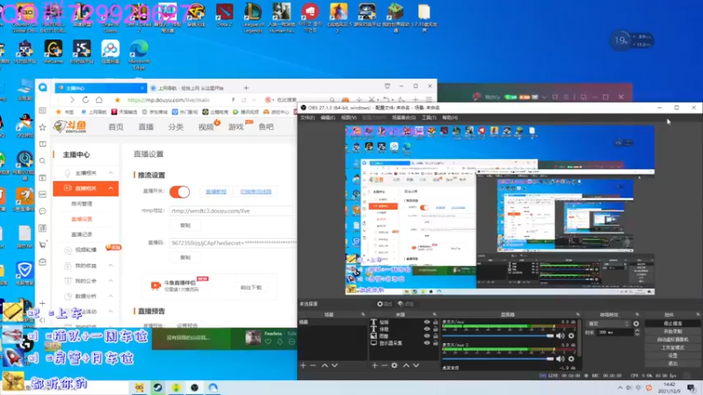Viewport: 703px width, 395px height.
Task: Click 前往下载 button for Douyu companion
Action: click(x=251, y=288)
